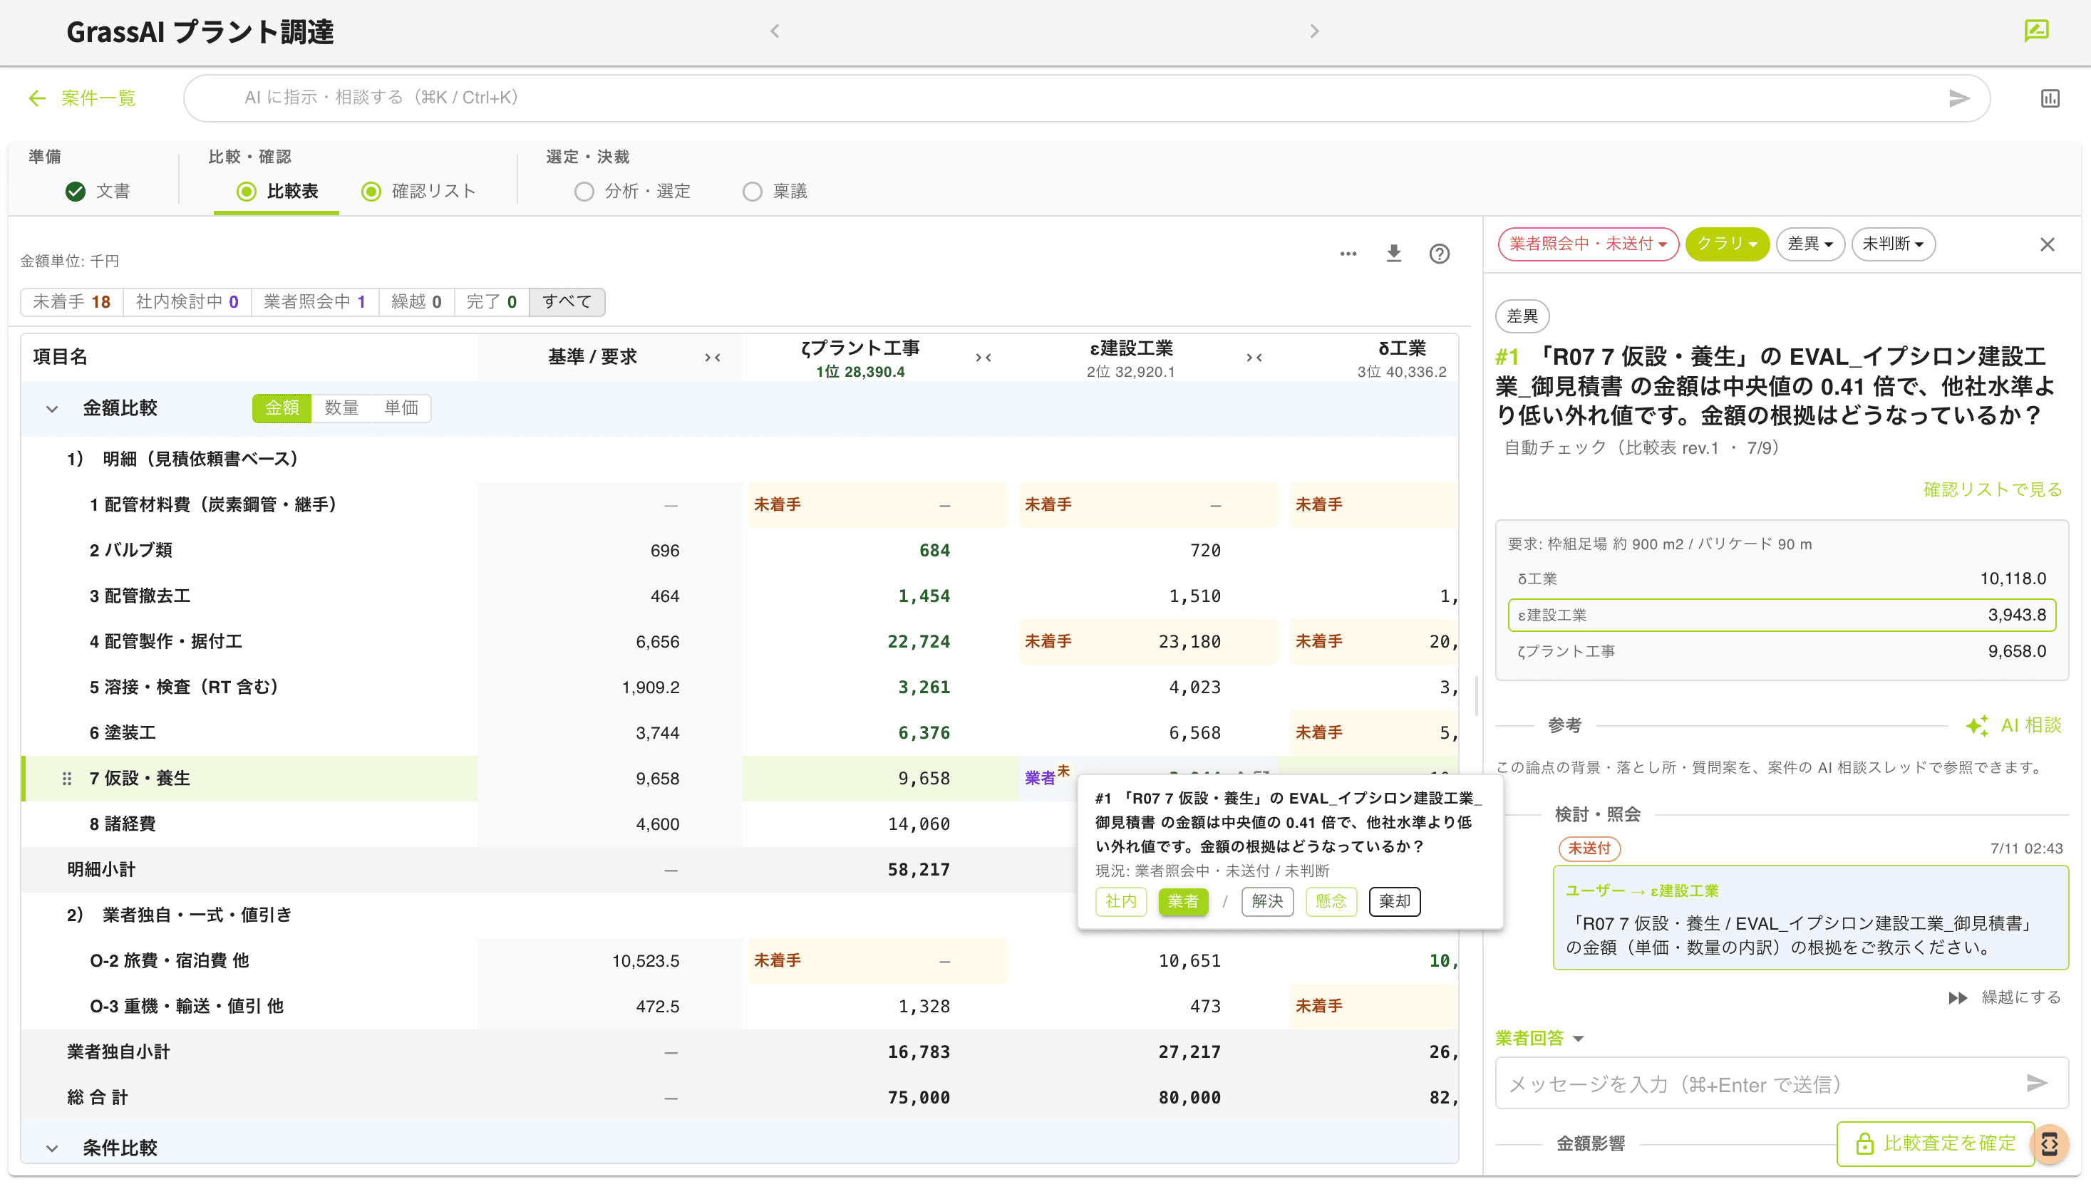Filter by 業者照会中 1
2091x1184 pixels.
315,301
